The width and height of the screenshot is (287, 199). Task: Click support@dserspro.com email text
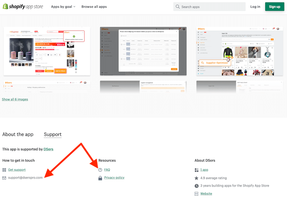coord(25,178)
